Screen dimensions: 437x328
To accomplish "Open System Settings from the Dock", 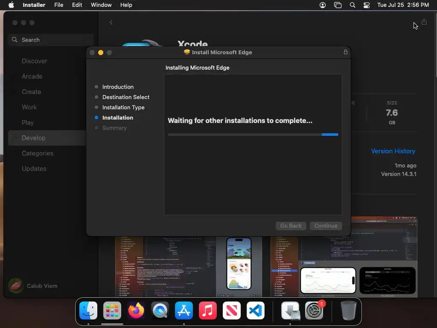I will [x=315, y=310].
